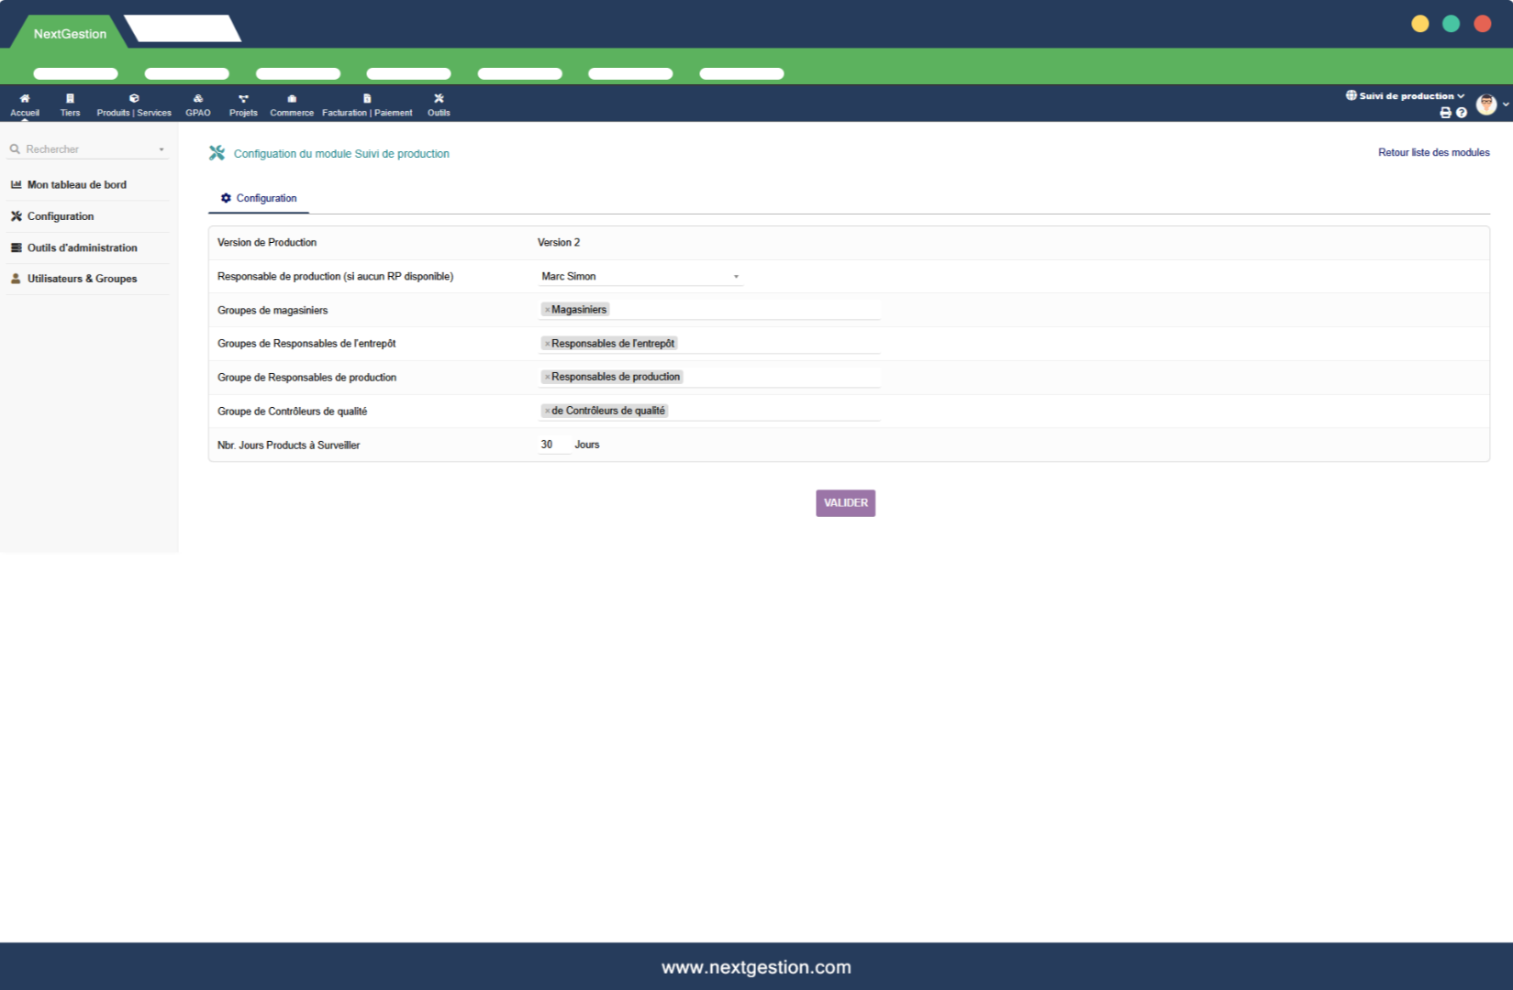The height and width of the screenshot is (990, 1513).
Task: Open the Commerce briefcase icon
Action: point(292,99)
